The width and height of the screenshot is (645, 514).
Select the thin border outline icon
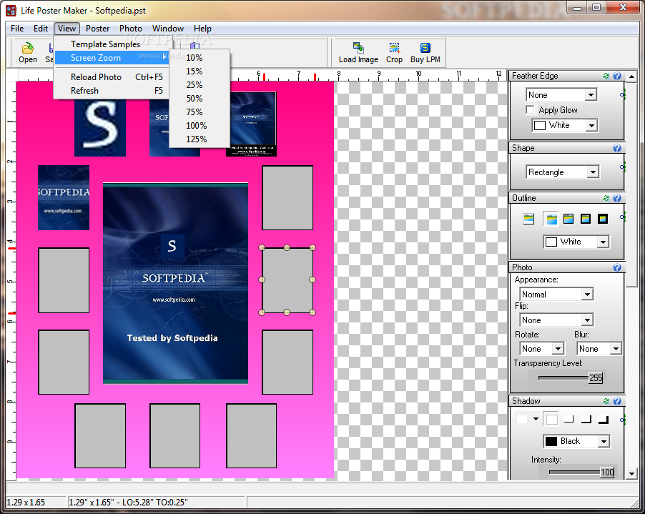point(568,219)
